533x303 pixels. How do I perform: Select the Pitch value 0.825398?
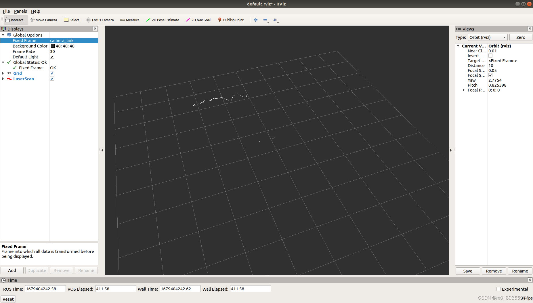(x=497, y=85)
